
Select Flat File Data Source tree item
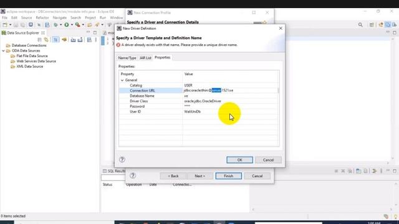pos(32,56)
